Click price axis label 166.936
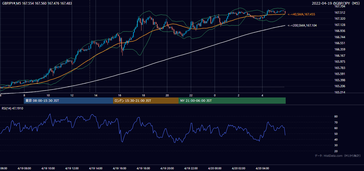The image size is (364, 171). tap(340, 31)
